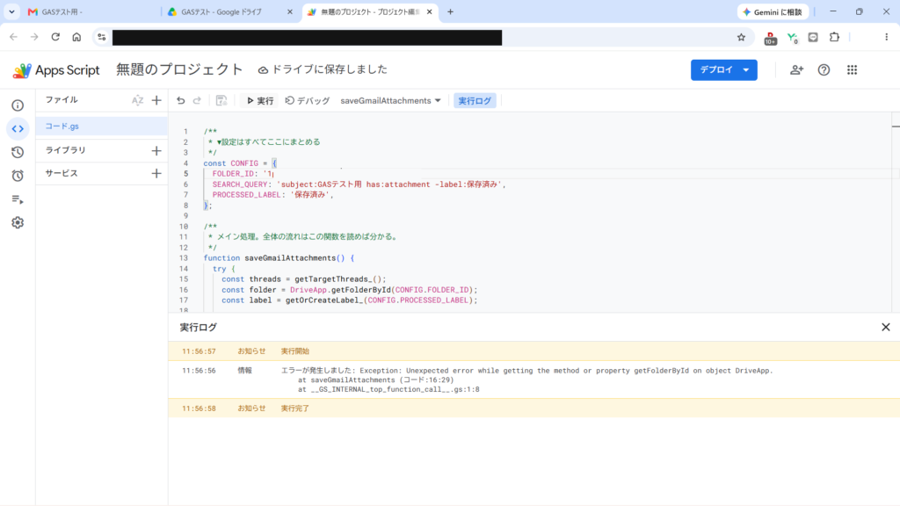Open saveGmailAttachments function dropdown

pos(390,100)
